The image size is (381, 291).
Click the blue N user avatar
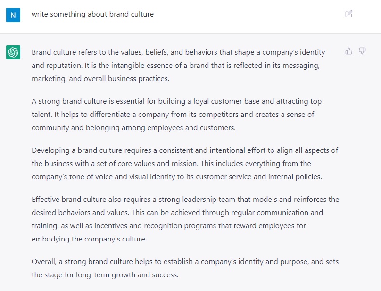13,15
